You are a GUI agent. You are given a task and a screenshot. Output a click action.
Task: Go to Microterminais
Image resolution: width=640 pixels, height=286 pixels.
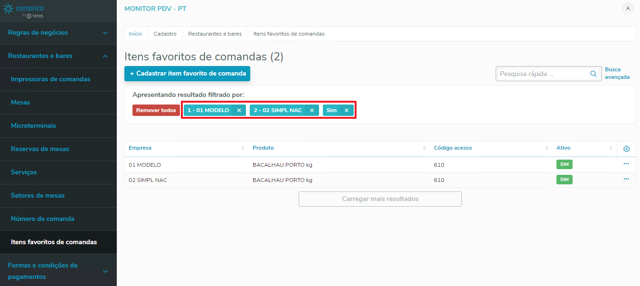coord(58,126)
